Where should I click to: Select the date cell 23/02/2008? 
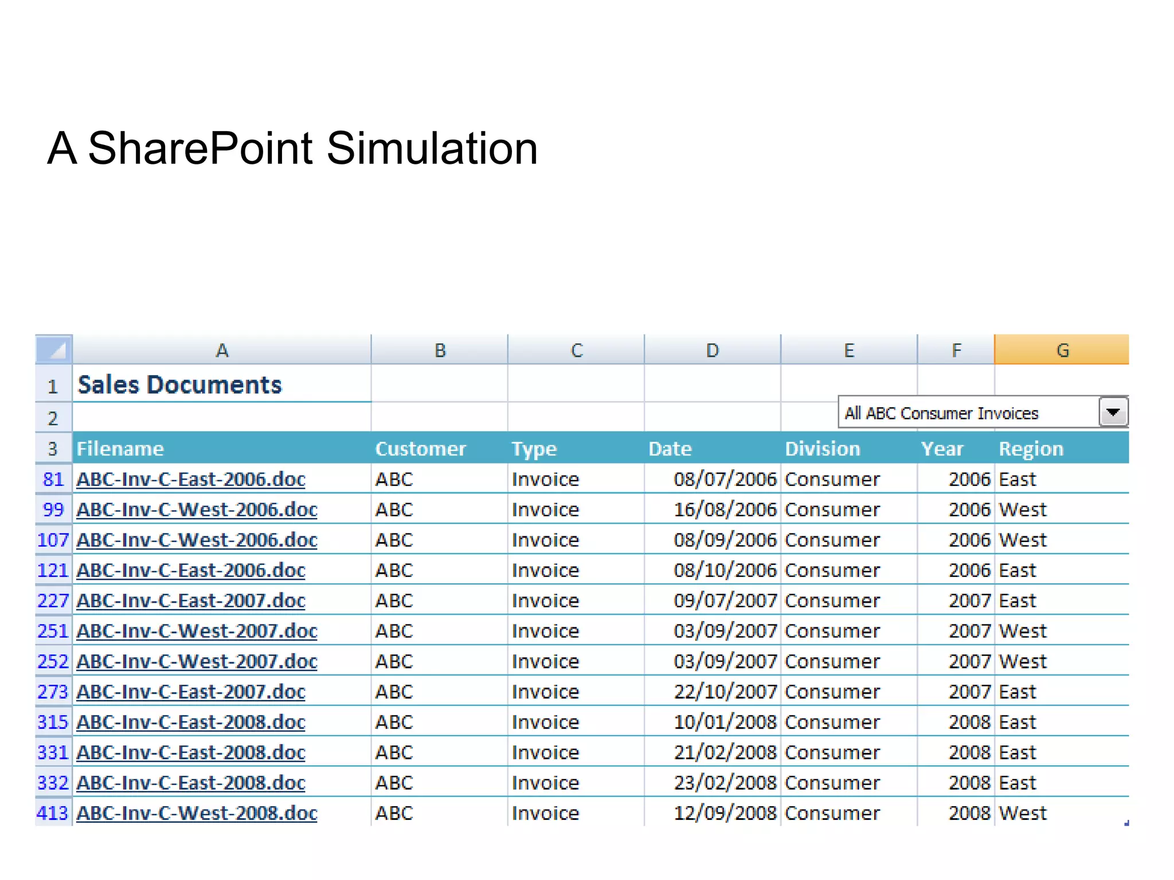(713, 783)
